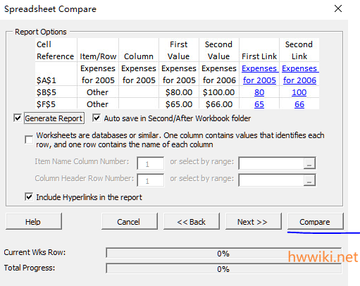The image size is (360, 286).
Task: Follow the 80 first link
Action: click(259, 92)
